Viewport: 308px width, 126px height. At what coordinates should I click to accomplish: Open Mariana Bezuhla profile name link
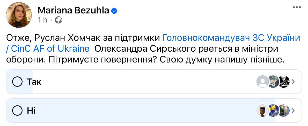73,10
